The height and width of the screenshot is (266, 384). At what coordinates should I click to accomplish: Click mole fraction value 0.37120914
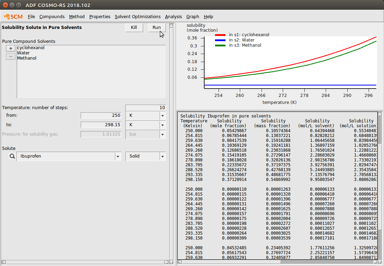coord(234,180)
